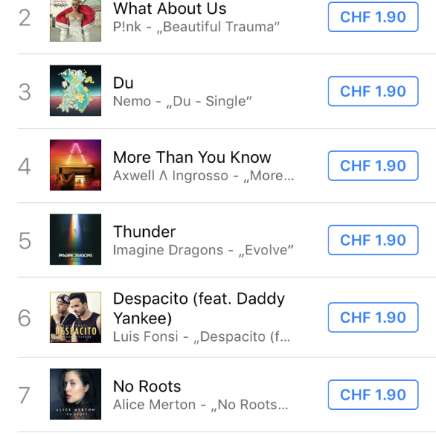Select the song title Du

[x=124, y=83]
